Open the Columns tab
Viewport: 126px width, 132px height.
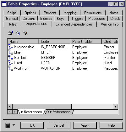pyautogui.click(x=29, y=19)
